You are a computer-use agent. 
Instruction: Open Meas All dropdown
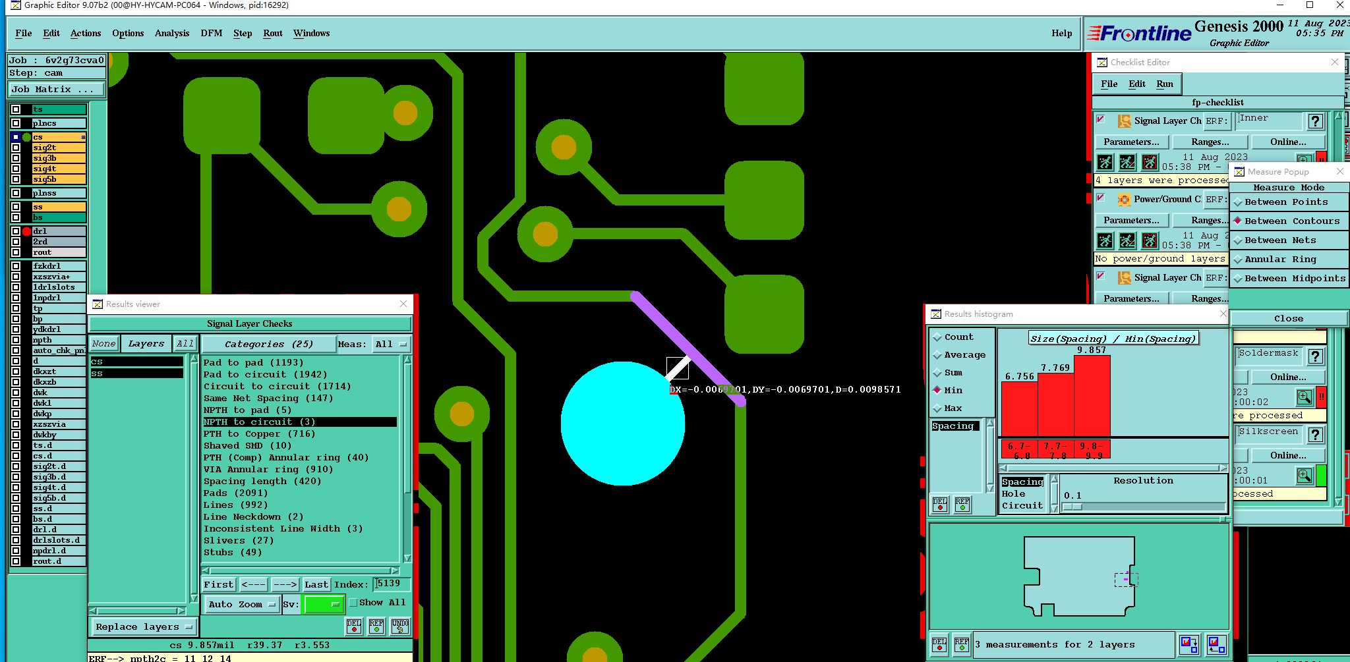pyautogui.click(x=392, y=345)
